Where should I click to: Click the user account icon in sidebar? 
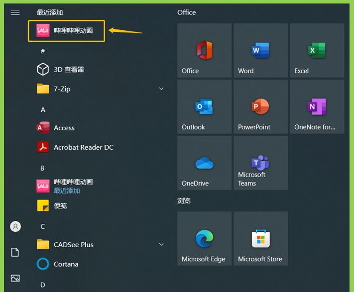coord(15,226)
